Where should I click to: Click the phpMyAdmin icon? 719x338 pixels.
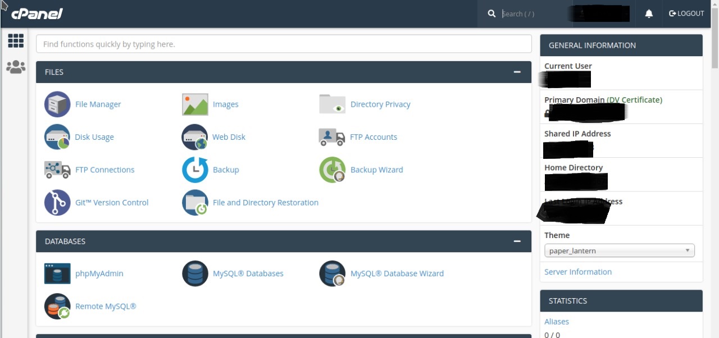[57, 273]
